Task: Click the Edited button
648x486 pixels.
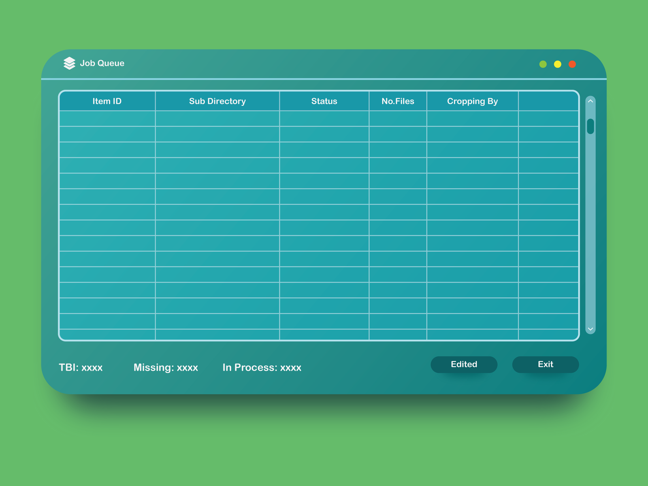Action: click(x=464, y=364)
